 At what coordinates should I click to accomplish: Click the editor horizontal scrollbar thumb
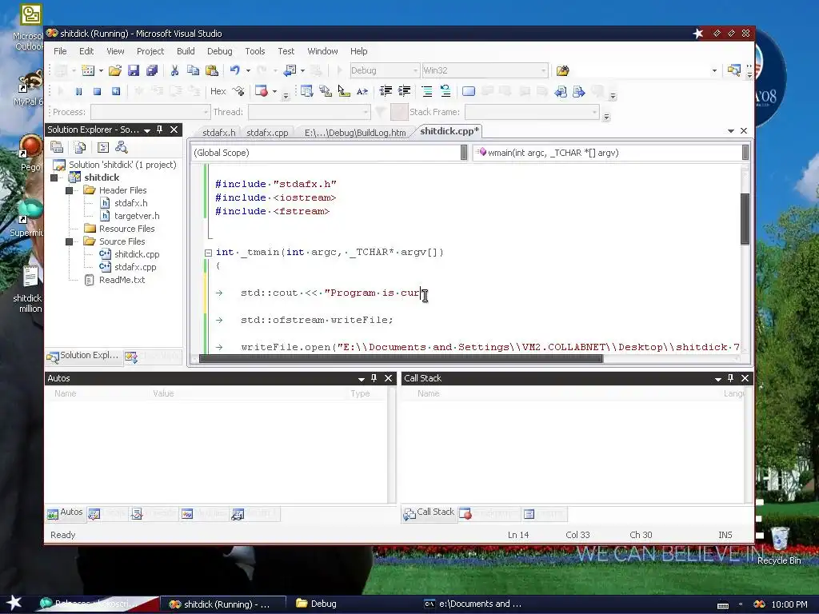click(x=401, y=359)
